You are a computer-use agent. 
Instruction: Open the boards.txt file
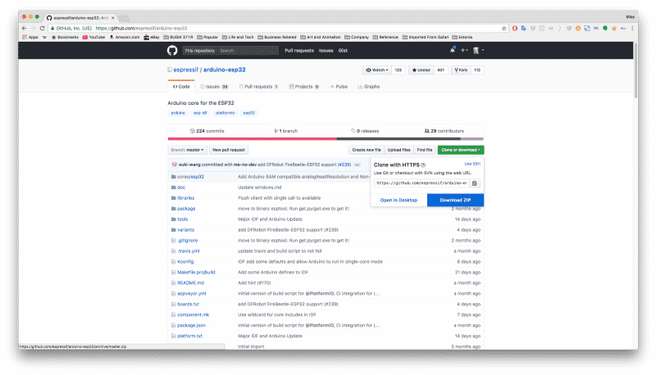(x=188, y=305)
